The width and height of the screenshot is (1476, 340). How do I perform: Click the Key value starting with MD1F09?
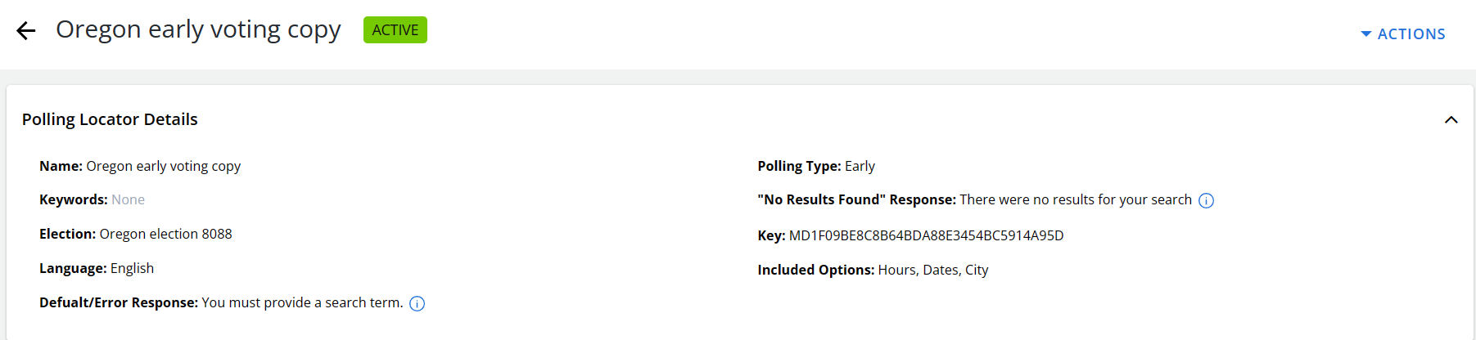(926, 235)
